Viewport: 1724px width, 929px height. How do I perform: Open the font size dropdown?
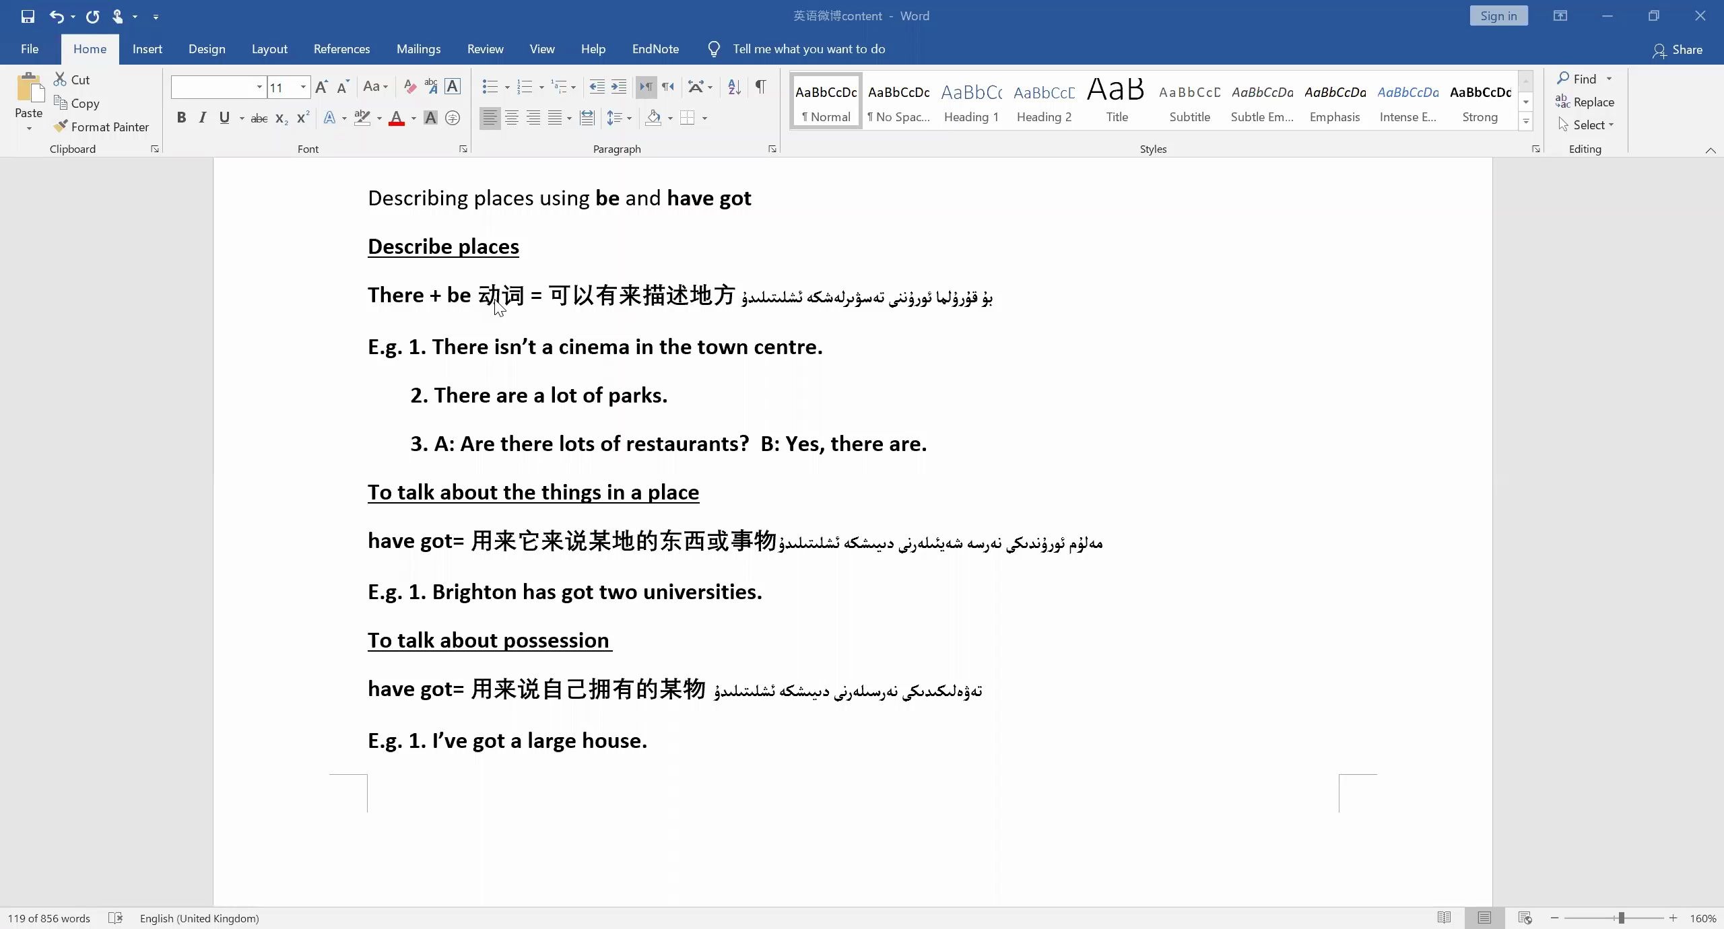pos(303,87)
